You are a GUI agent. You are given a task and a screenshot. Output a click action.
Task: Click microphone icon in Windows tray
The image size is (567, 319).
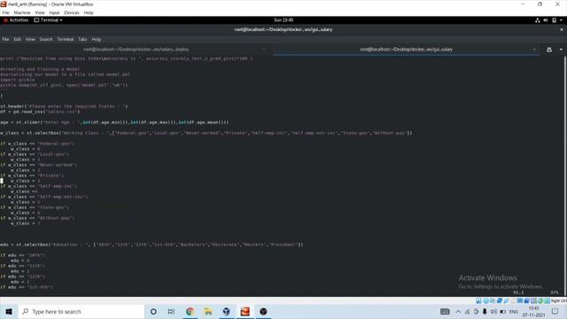coord(485,311)
